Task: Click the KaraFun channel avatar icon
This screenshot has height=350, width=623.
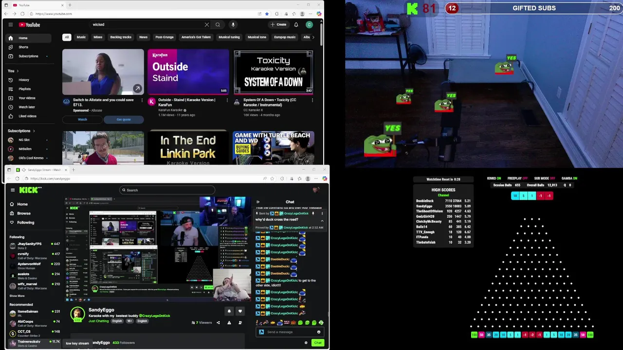Action: tap(152, 102)
